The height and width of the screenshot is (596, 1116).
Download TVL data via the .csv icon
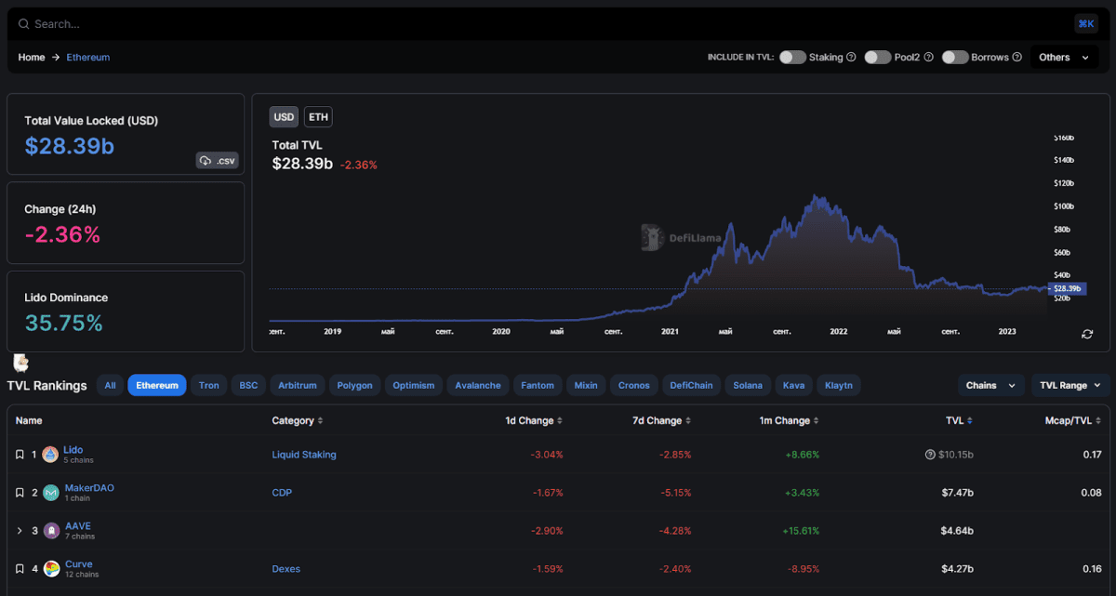point(217,160)
